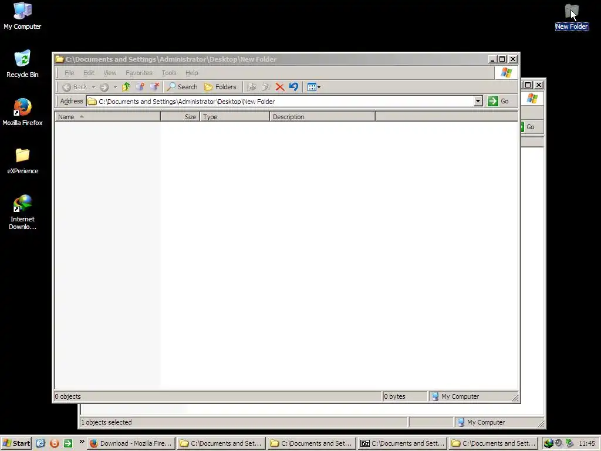Click the '0 objects' status text
This screenshot has width=601, height=451.
click(x=68, y=396)
